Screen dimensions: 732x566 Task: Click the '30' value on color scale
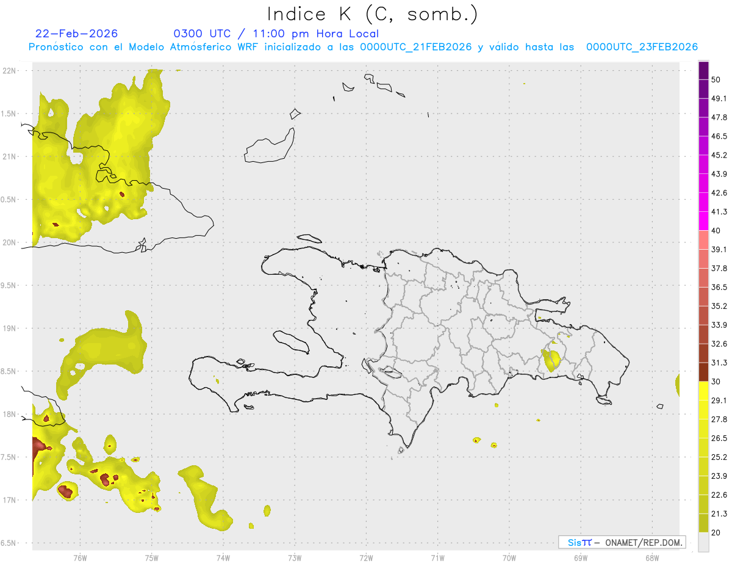tap(716, 382)
